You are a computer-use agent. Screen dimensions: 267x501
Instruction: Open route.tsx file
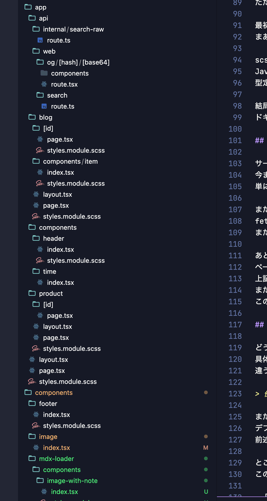tap(64, 84)
